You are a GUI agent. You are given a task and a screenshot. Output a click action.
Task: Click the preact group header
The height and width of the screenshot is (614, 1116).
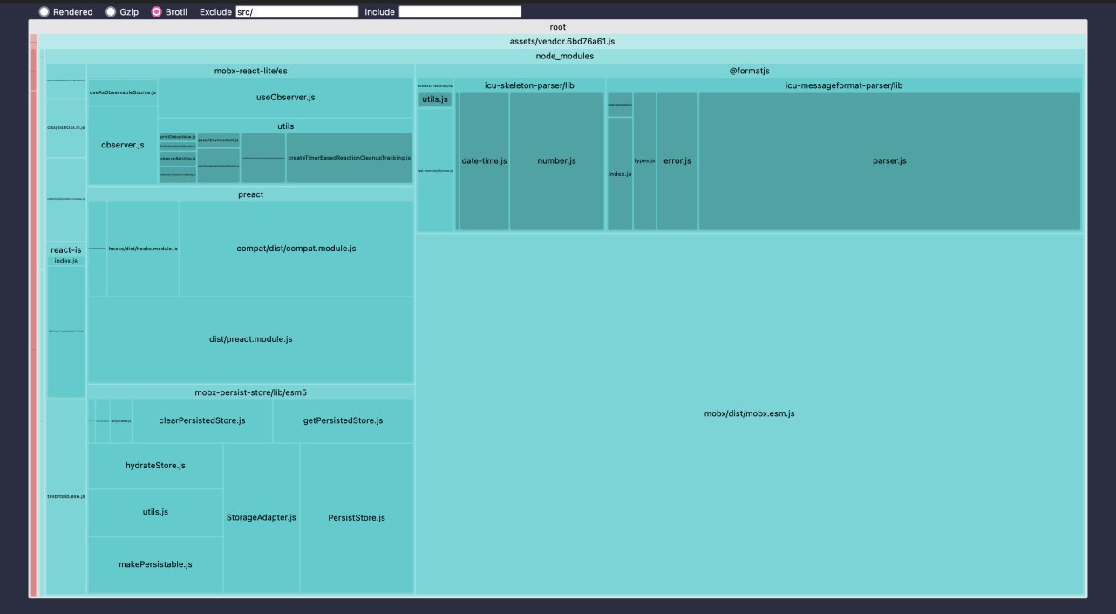250,194
